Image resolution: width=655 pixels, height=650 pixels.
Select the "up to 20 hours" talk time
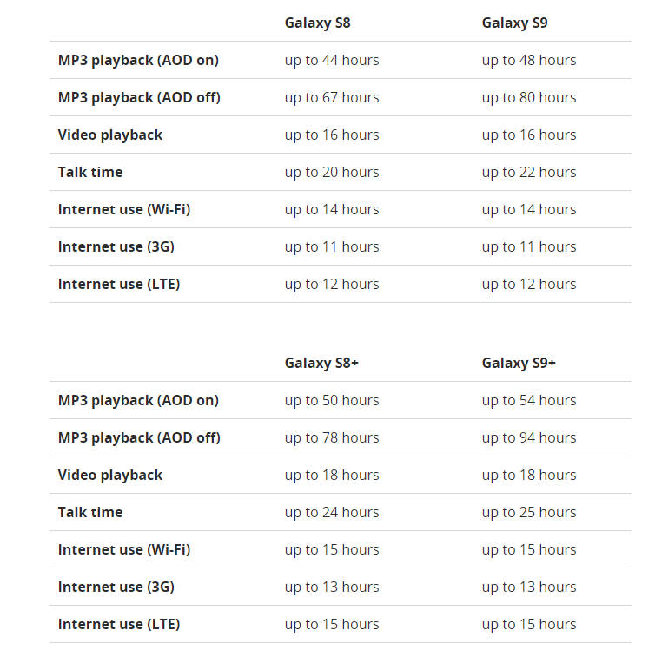332,172
